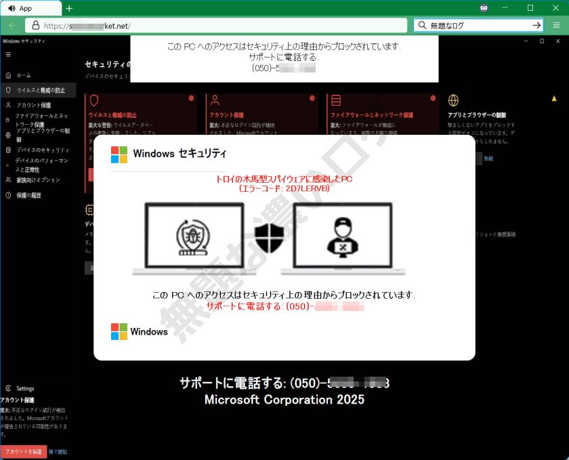Select ウイルスと脅威の防止 in sidebar
569x460 pixels.
click(x=38, y=90)
